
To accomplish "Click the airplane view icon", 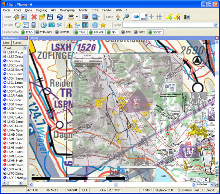I will pos(59,25).
